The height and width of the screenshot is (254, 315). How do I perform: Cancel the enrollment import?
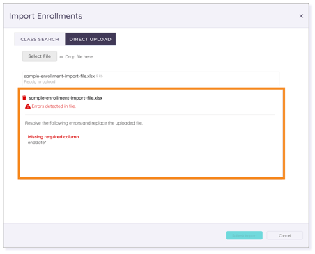284,235
